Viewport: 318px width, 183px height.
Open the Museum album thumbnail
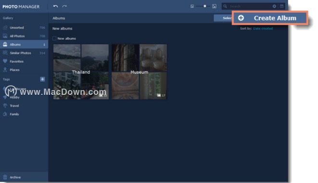[x=140, y=72]
